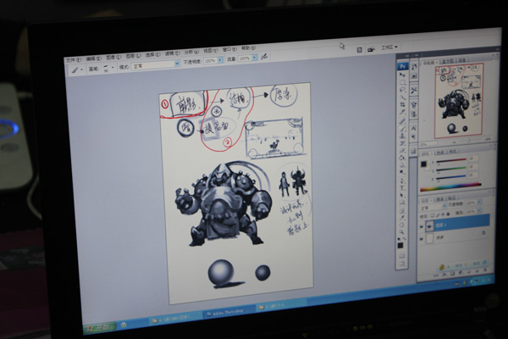Open the 编辑(E) menu
The height and width of the screenshot is (339, 508).
point(94,58)
